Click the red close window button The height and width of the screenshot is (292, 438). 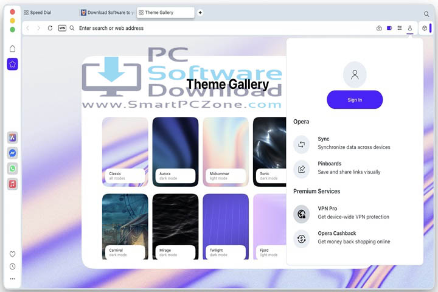point(12,12)
